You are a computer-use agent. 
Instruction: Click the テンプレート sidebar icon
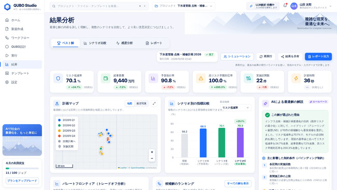tap(7, 73)
